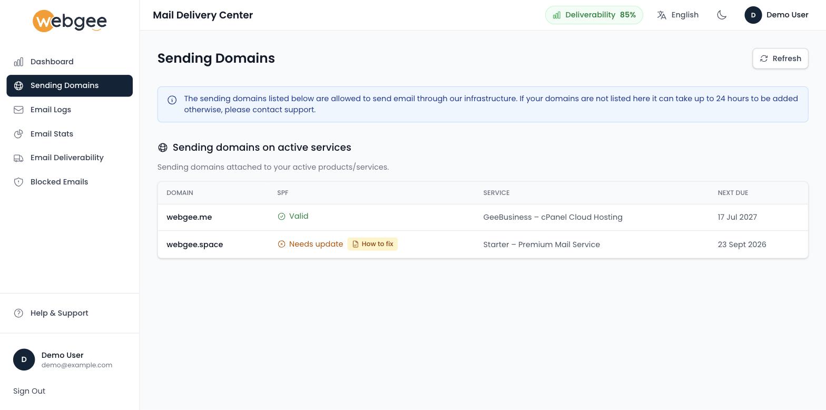Click the 23 Sept 2026 due date
Image resolution: width=826 pixels, height=410 pixels.
coord(742,245)
